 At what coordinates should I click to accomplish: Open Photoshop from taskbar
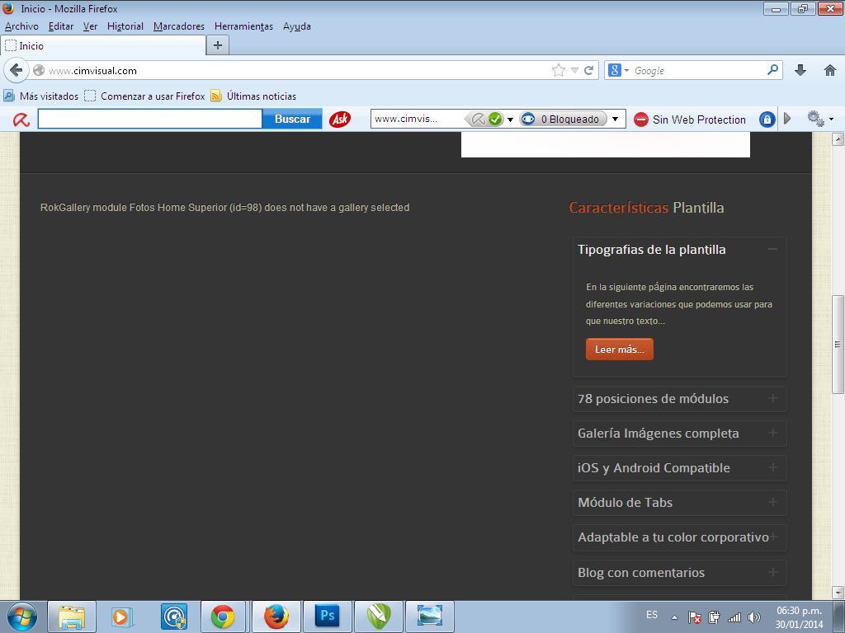(x=327, y=617)
